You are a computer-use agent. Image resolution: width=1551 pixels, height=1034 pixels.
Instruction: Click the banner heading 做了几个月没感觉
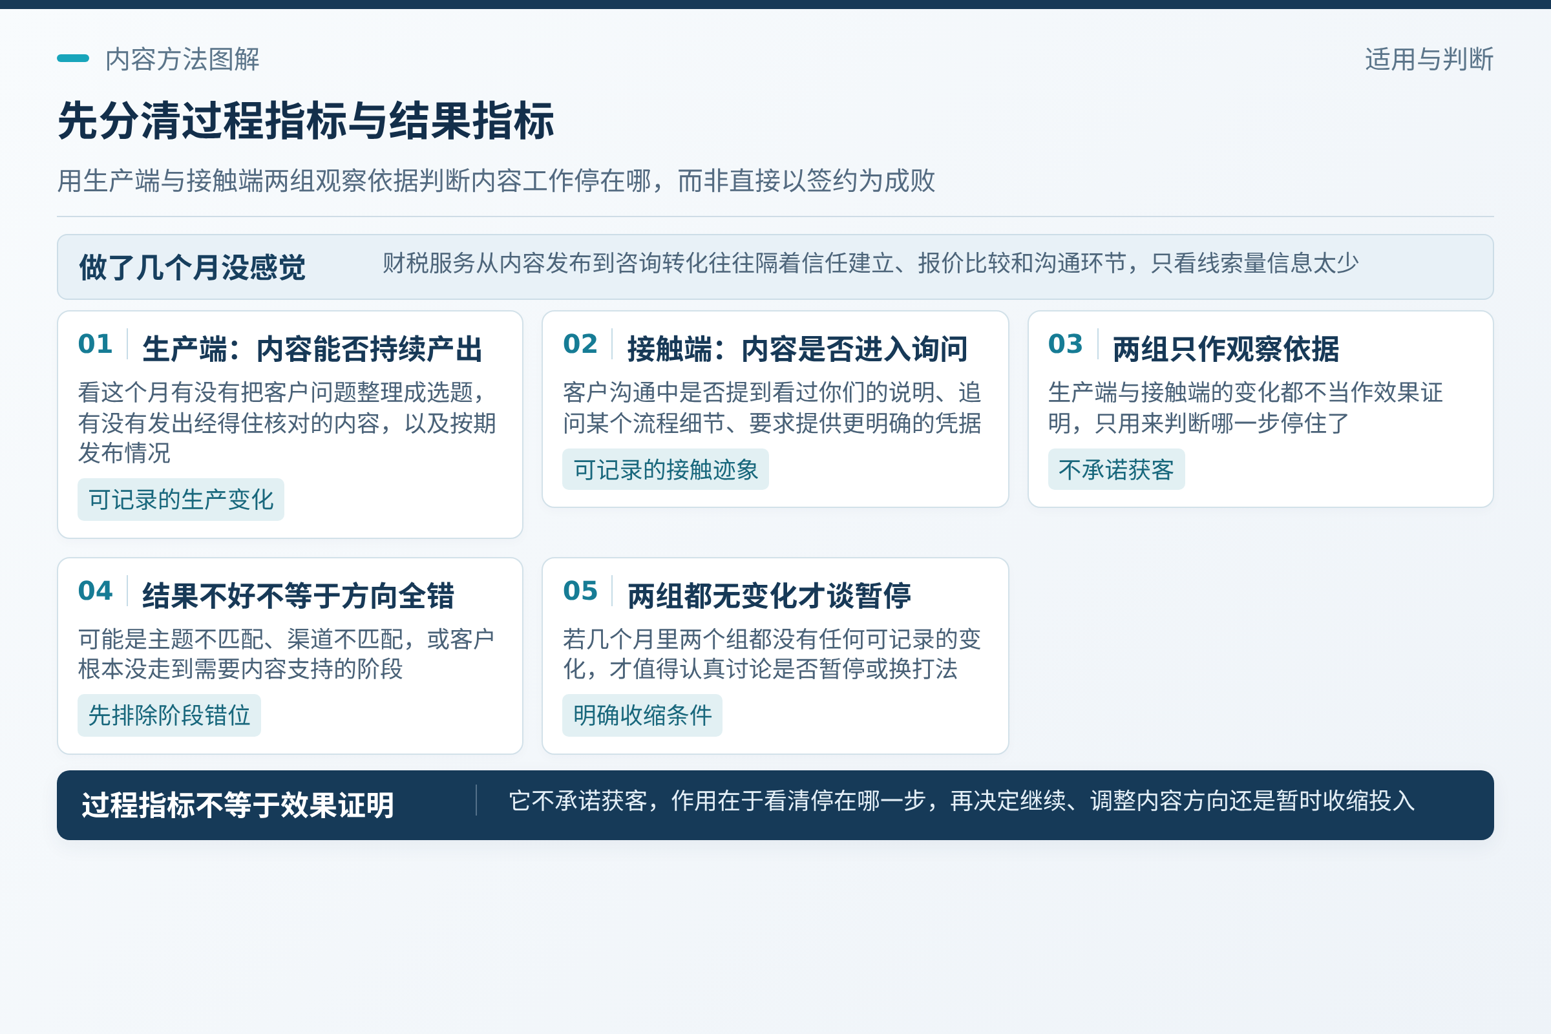pyautogui.click(x=192, y=268)
